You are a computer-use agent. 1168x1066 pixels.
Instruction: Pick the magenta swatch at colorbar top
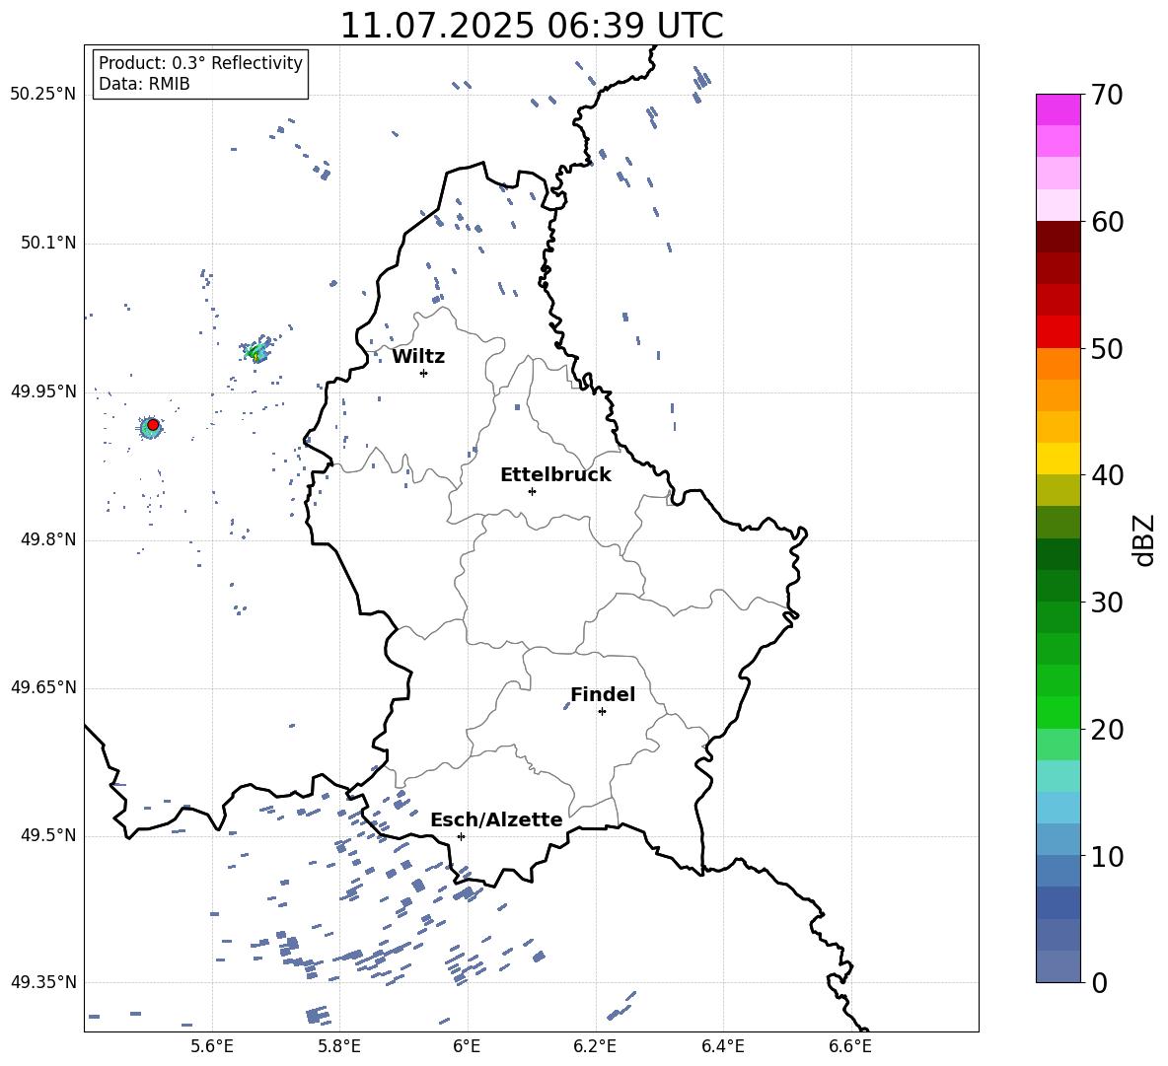click(1058, 110)
